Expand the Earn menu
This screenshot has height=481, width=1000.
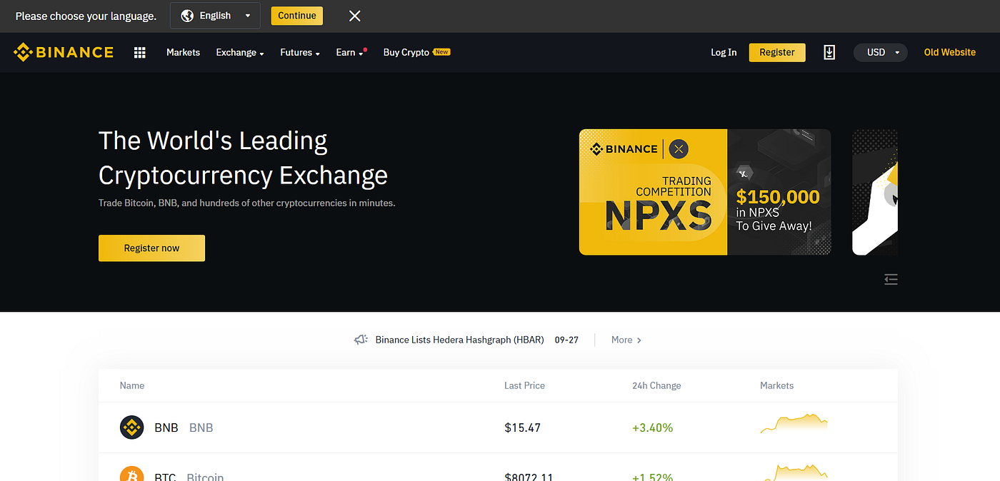[x=350, y=53]
